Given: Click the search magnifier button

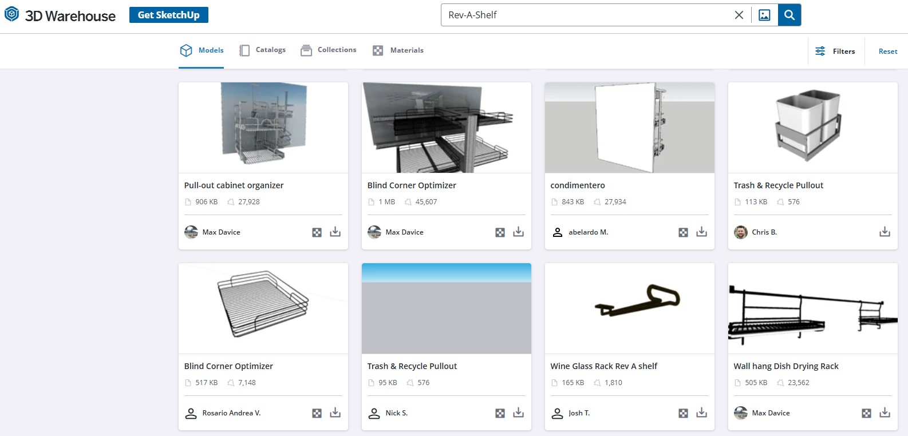Looking at the screenshot, I should click(x=789, y=15).
